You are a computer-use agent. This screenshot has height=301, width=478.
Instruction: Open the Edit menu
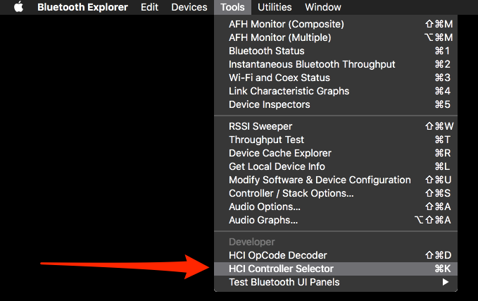(x=149, y=7)
